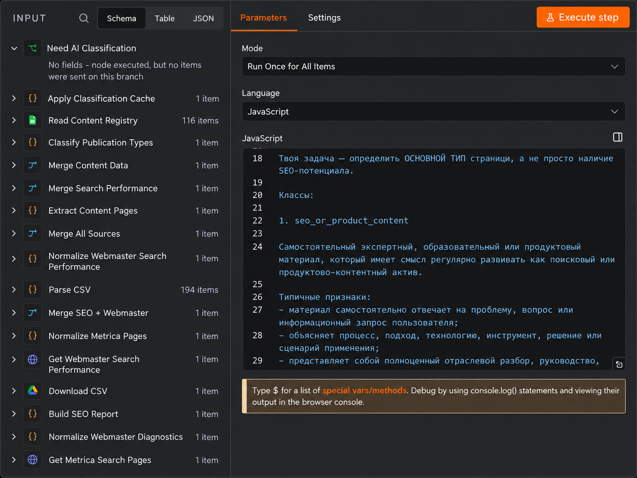Expand the Build SEO Report row

14,414
